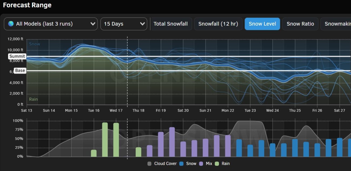
Task: Click the Summit elevation label
Action: coord(17,56)
